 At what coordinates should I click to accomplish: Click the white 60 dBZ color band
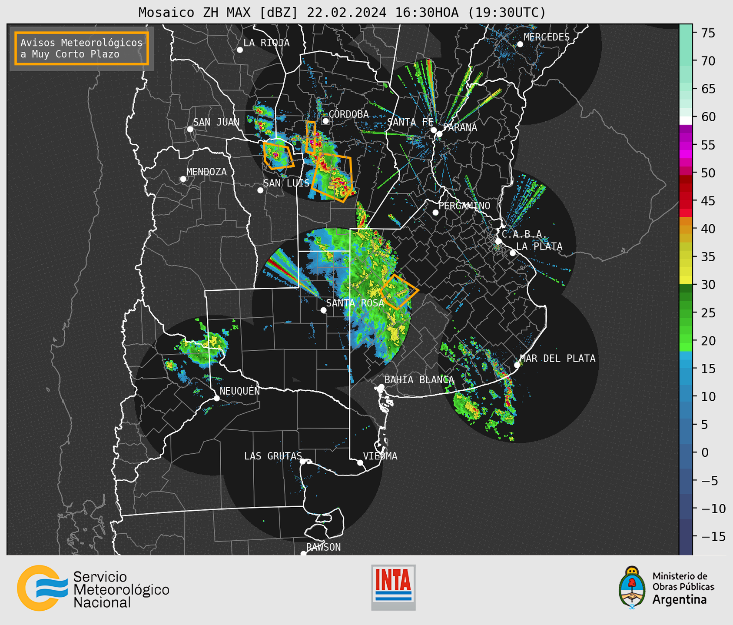pyautogui.click(x=685, y=120)
